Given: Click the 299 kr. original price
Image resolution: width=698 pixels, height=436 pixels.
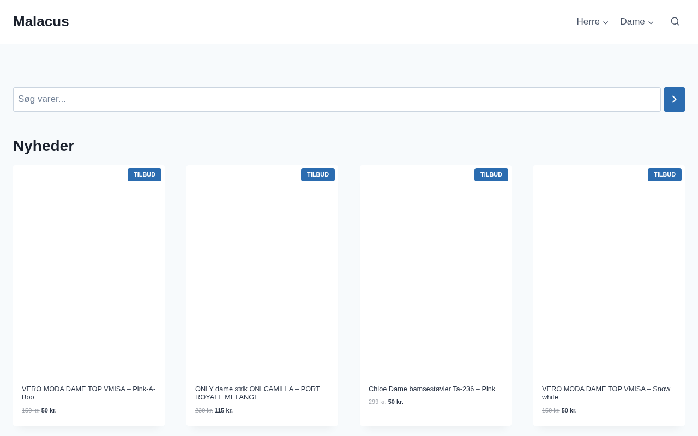Looking at the screenshot, I should 377,402.
